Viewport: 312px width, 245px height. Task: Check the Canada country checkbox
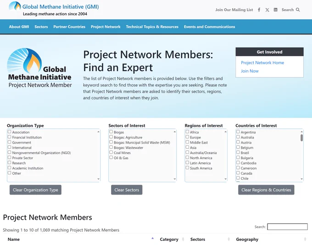pyautogui.click(x=238, y=173)
